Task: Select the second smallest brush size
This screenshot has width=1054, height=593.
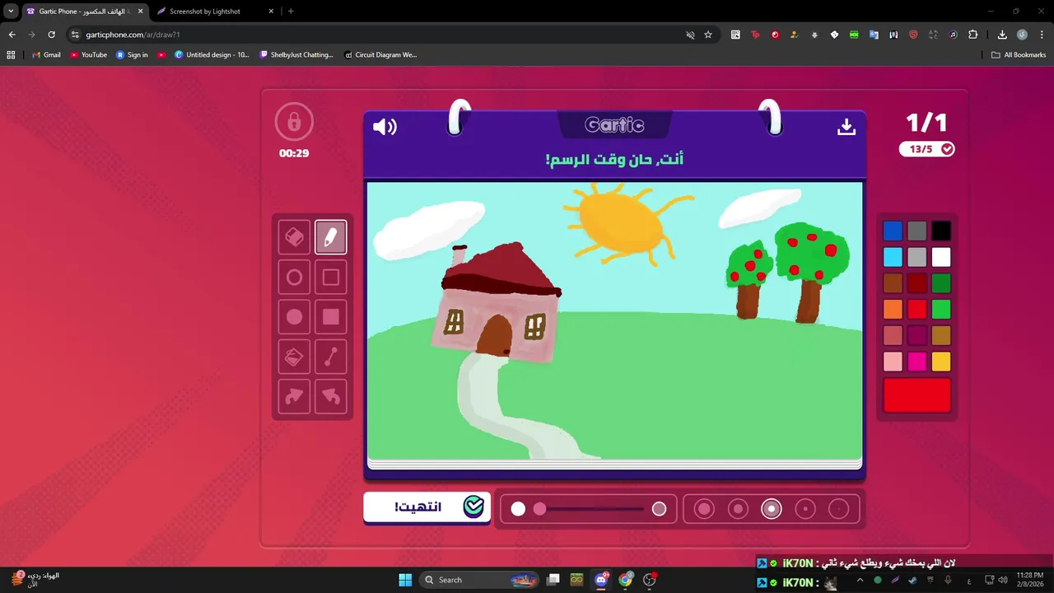Action: tap(805, 509)
